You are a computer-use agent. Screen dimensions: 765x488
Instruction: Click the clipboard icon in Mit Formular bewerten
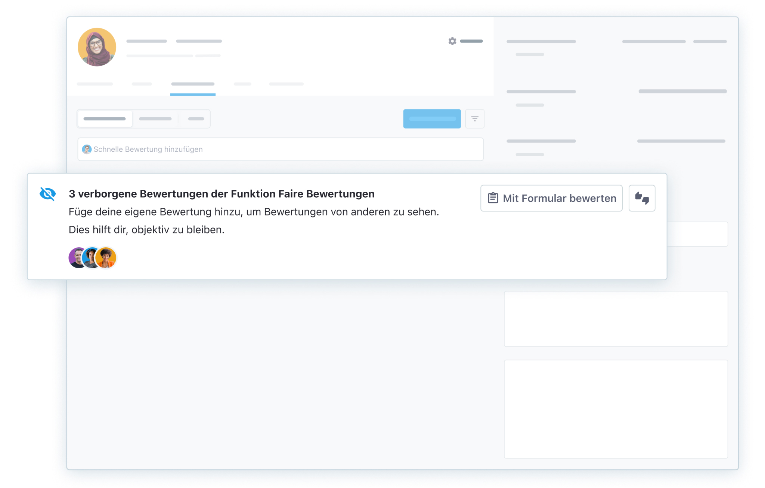point(493,198)
